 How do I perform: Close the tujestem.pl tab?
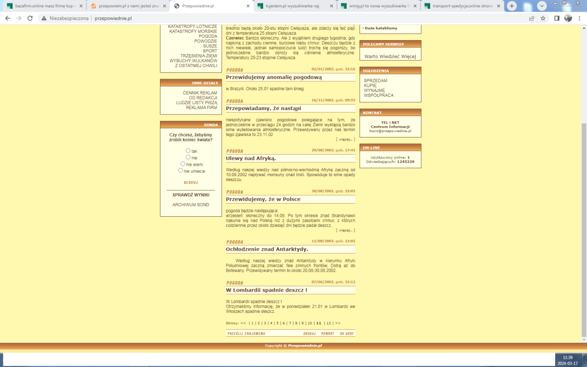[x=331, y=6]
